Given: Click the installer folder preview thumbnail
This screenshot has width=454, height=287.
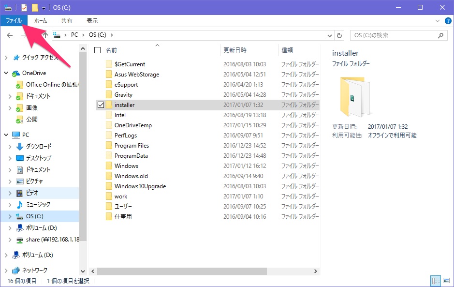Looking at the screenshot, I should 355,96.
